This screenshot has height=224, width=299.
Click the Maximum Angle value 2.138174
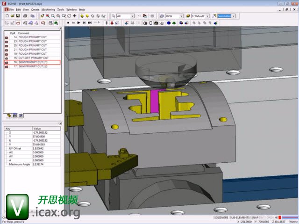(38, 164)
